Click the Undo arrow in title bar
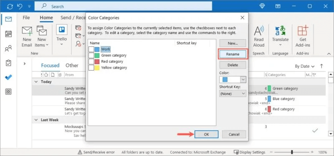Viewport: 334px width, 156px height. [20, 6]
